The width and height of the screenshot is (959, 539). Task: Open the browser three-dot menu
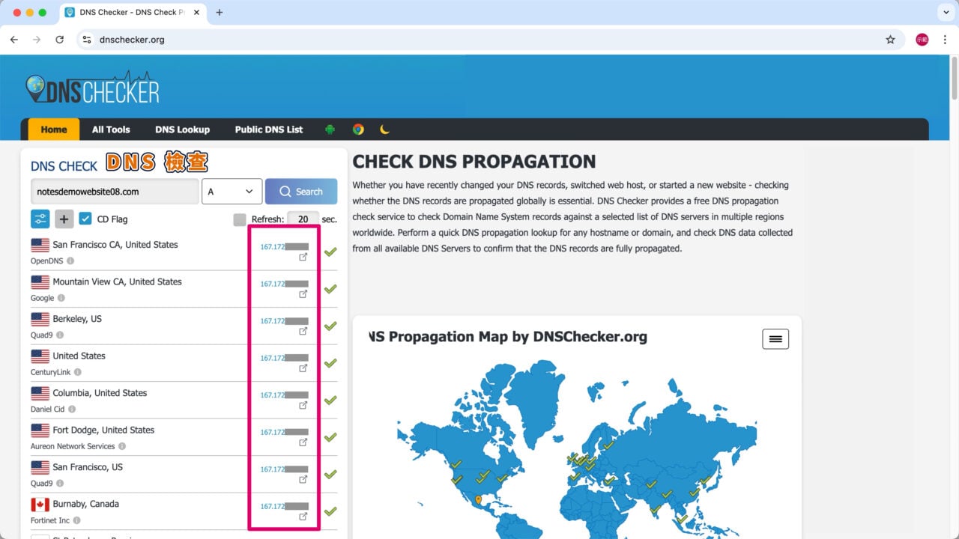click(x=946, y=39)
